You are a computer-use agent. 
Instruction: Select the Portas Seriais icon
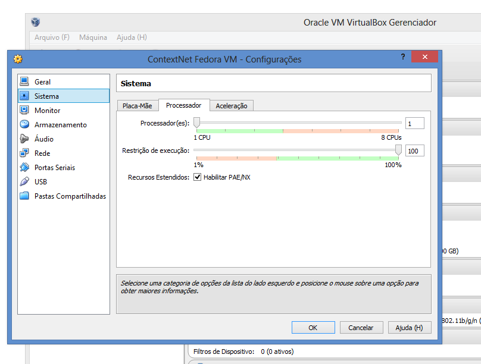[24, 167]
